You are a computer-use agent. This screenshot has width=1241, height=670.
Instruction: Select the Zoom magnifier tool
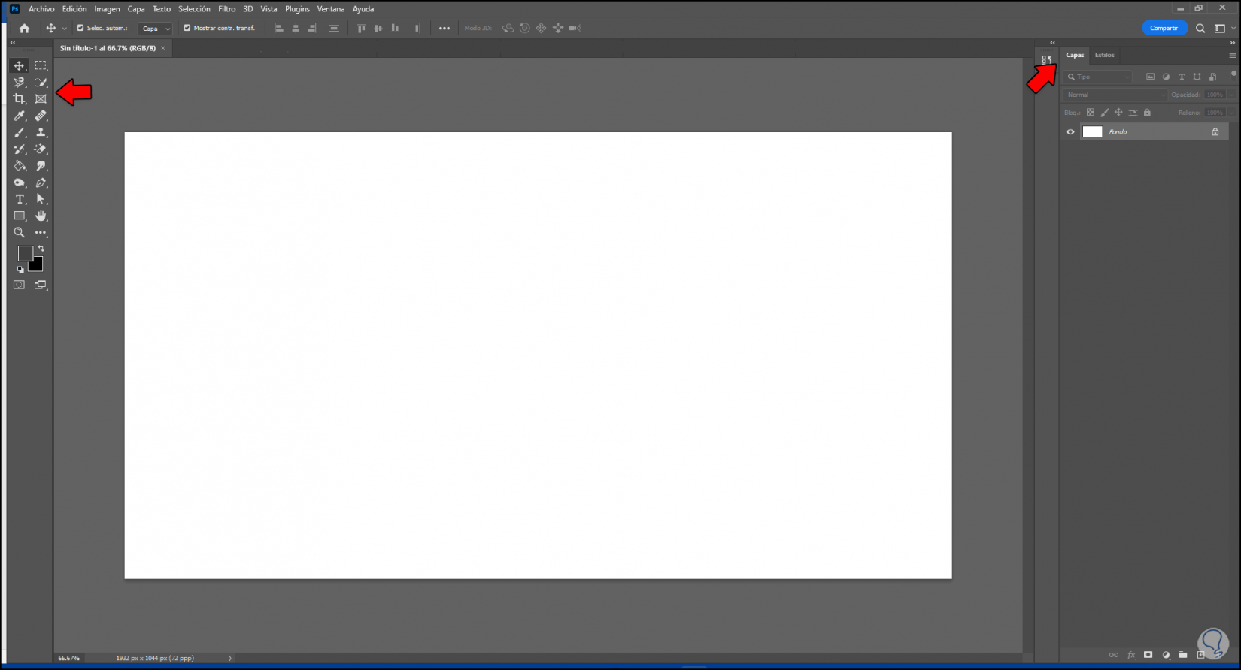20,233
